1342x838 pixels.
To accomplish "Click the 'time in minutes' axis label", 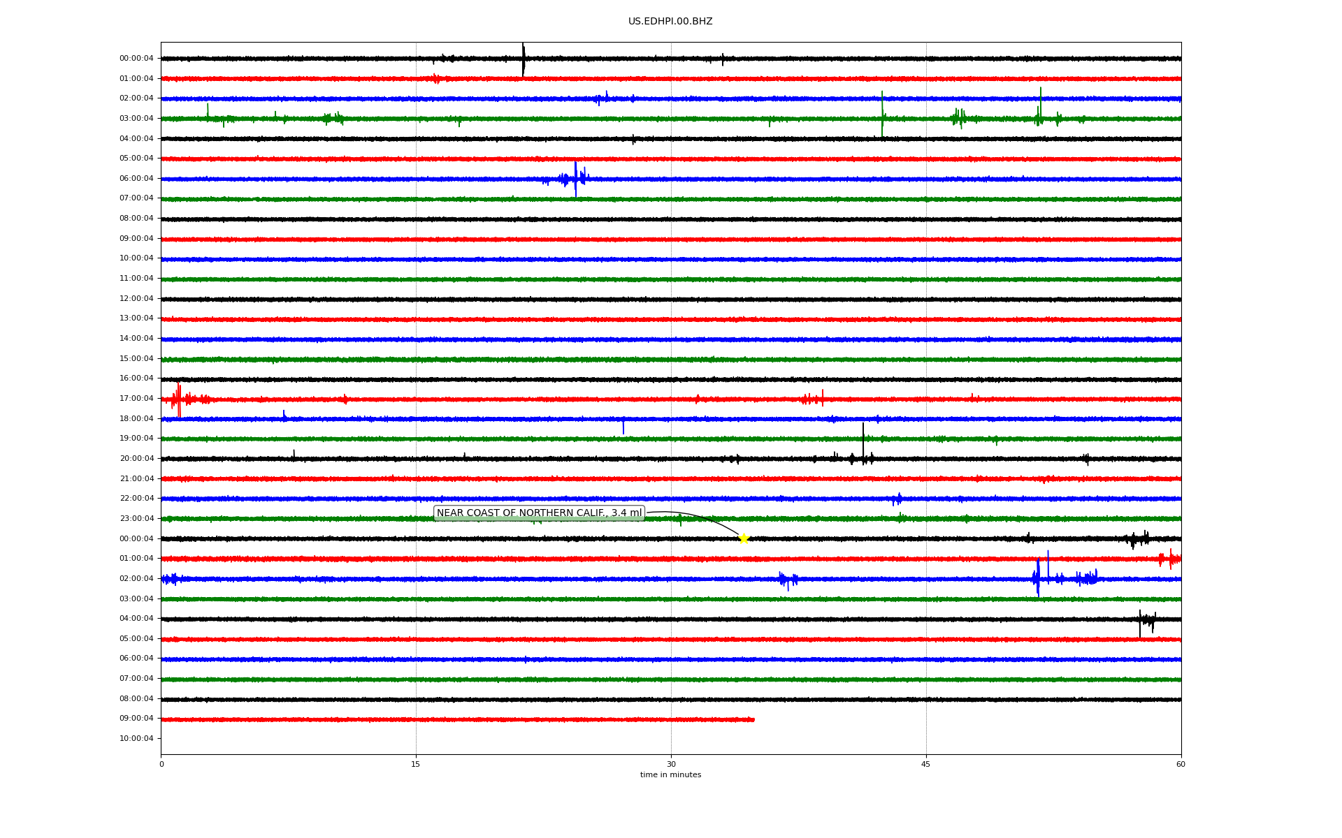I will click(670, 775).
